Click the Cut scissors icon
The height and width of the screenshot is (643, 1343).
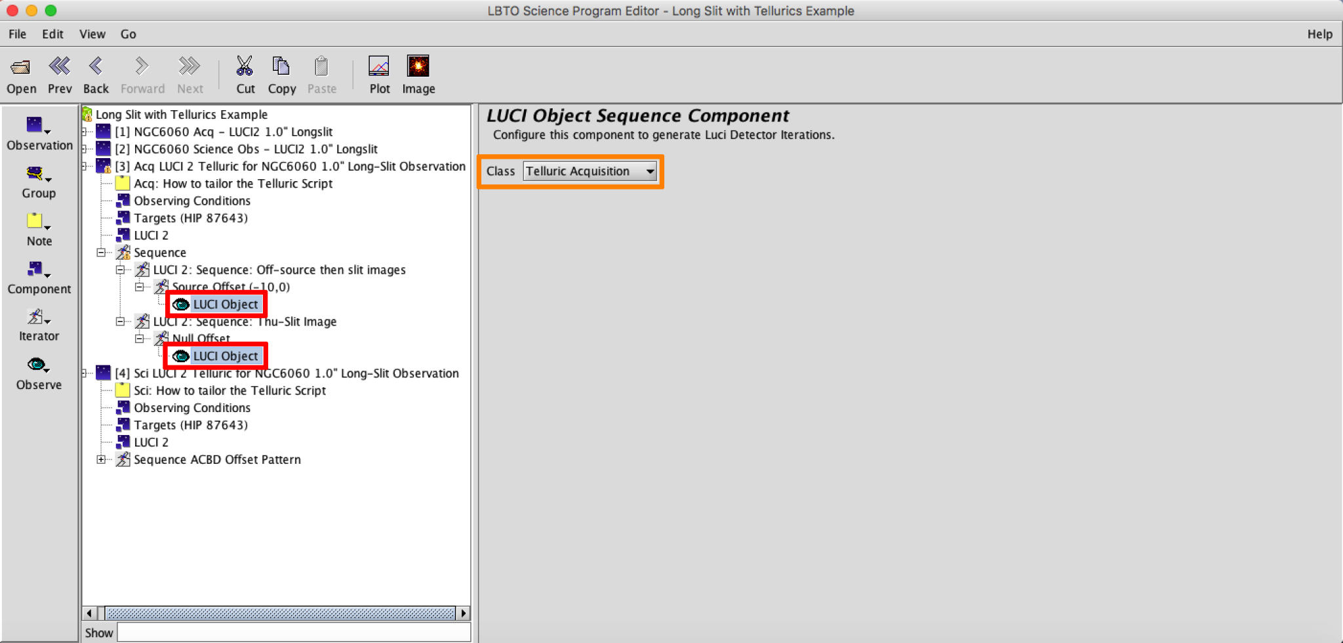(245, 66)
